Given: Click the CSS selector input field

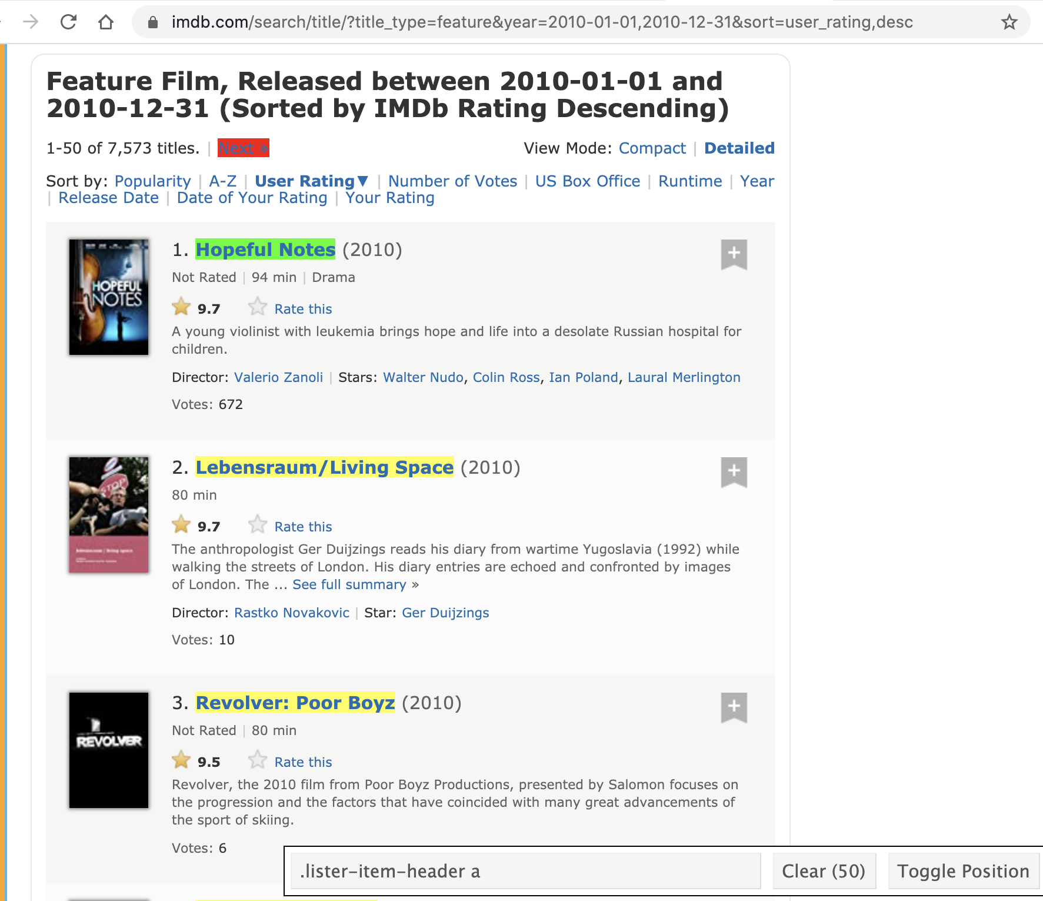Looking at the screenshot, I should tap(525, 871).
